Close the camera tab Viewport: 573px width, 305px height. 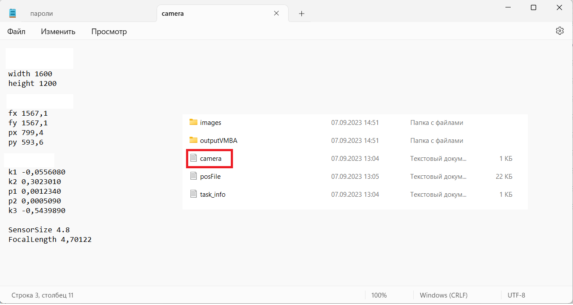pyautogui.click(x=276, y=13)
